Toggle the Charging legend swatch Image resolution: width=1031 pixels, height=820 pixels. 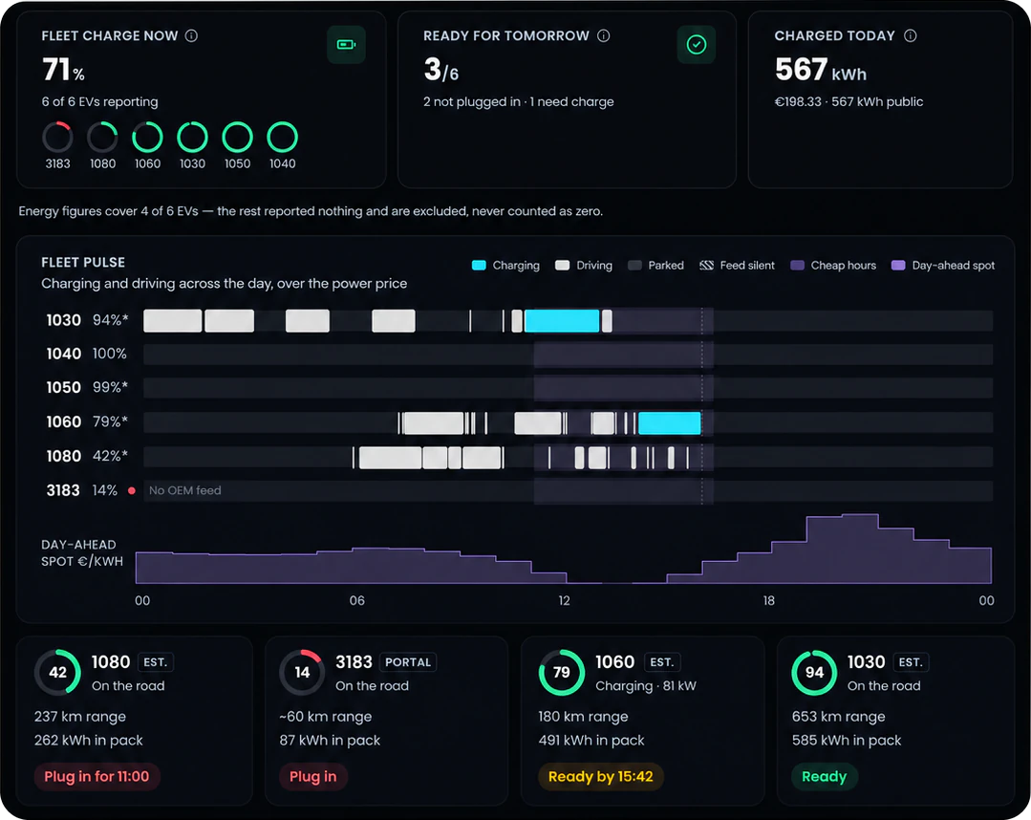point(479,266)
